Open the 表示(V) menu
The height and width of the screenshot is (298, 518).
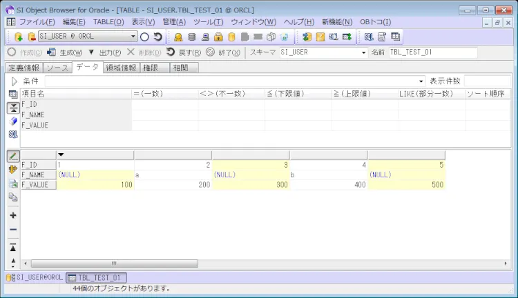[x=144, y=22]
